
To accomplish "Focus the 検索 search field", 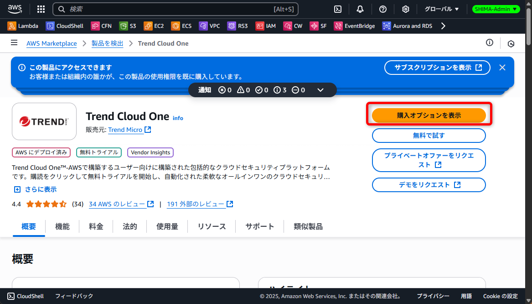I will click(x=176, y=9).
